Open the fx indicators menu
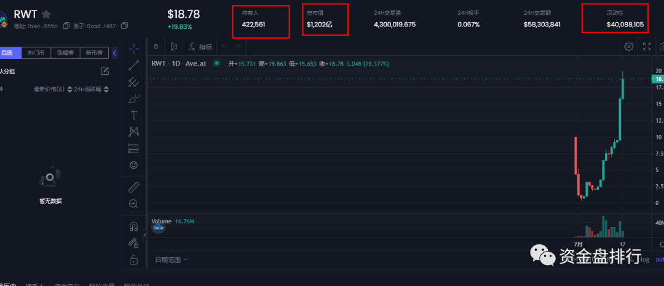The height and width of the screenshot is (286, 664). [x=200, y=47]
